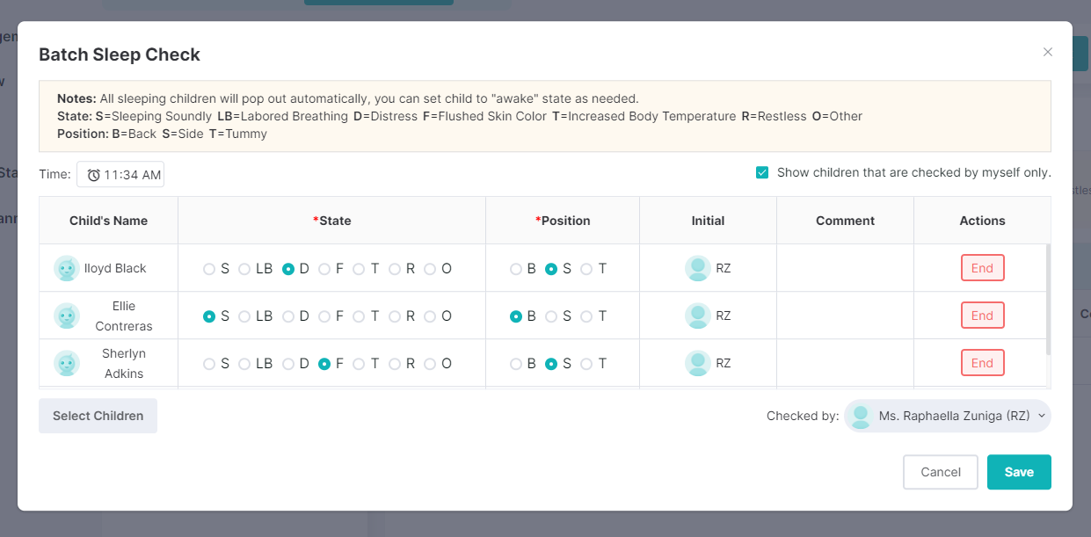Screen dimensions: 1091x537
Task: Click the children table vertical scrollbar
Action: click(1048, 299)
